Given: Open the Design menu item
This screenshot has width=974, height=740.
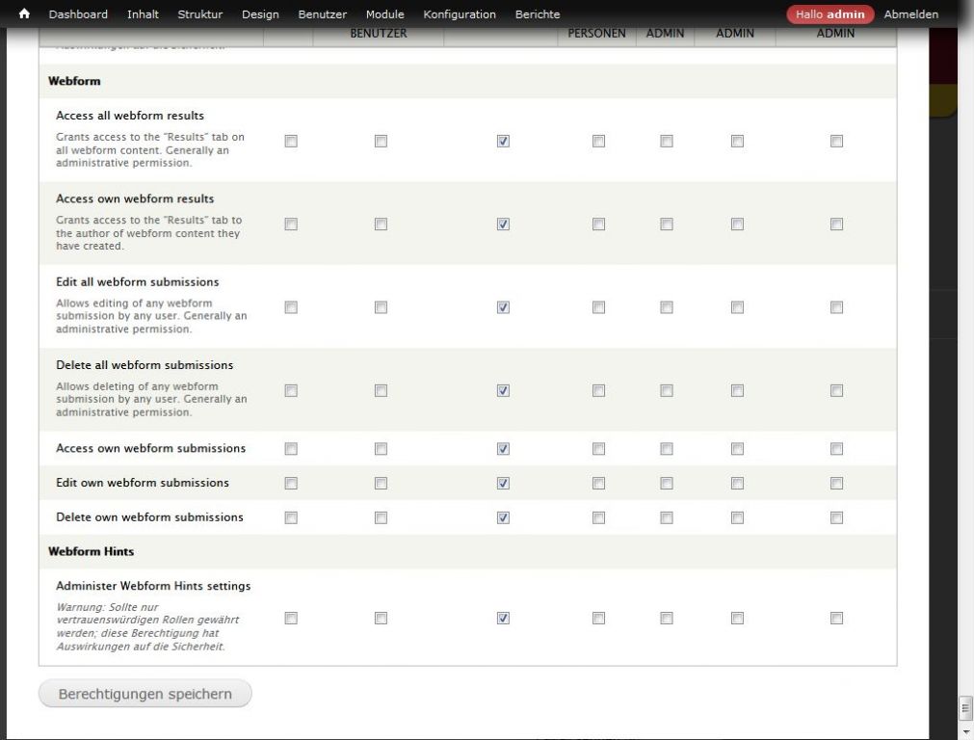Looking at the screenshot, I should (x=260, y=14).
